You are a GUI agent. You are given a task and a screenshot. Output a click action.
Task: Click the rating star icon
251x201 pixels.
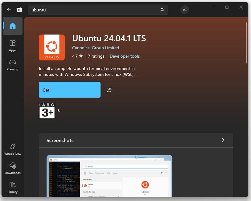tap(81, 56)
